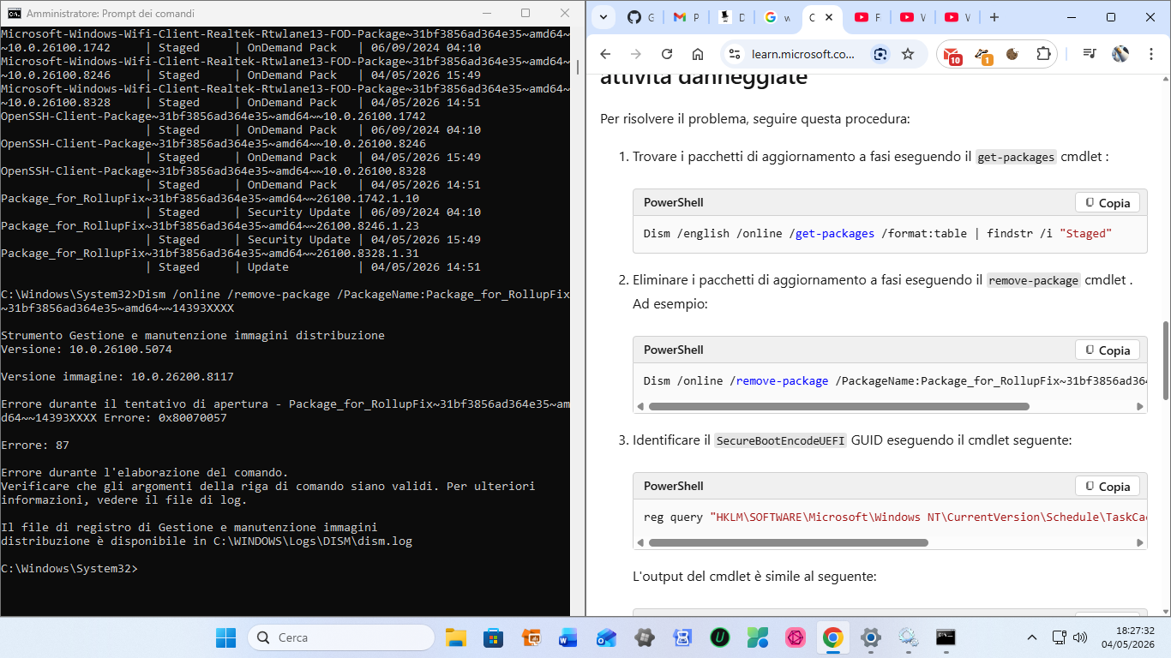Copy the reg query command
1171x658 pixels.
[x=1108, y=486]
